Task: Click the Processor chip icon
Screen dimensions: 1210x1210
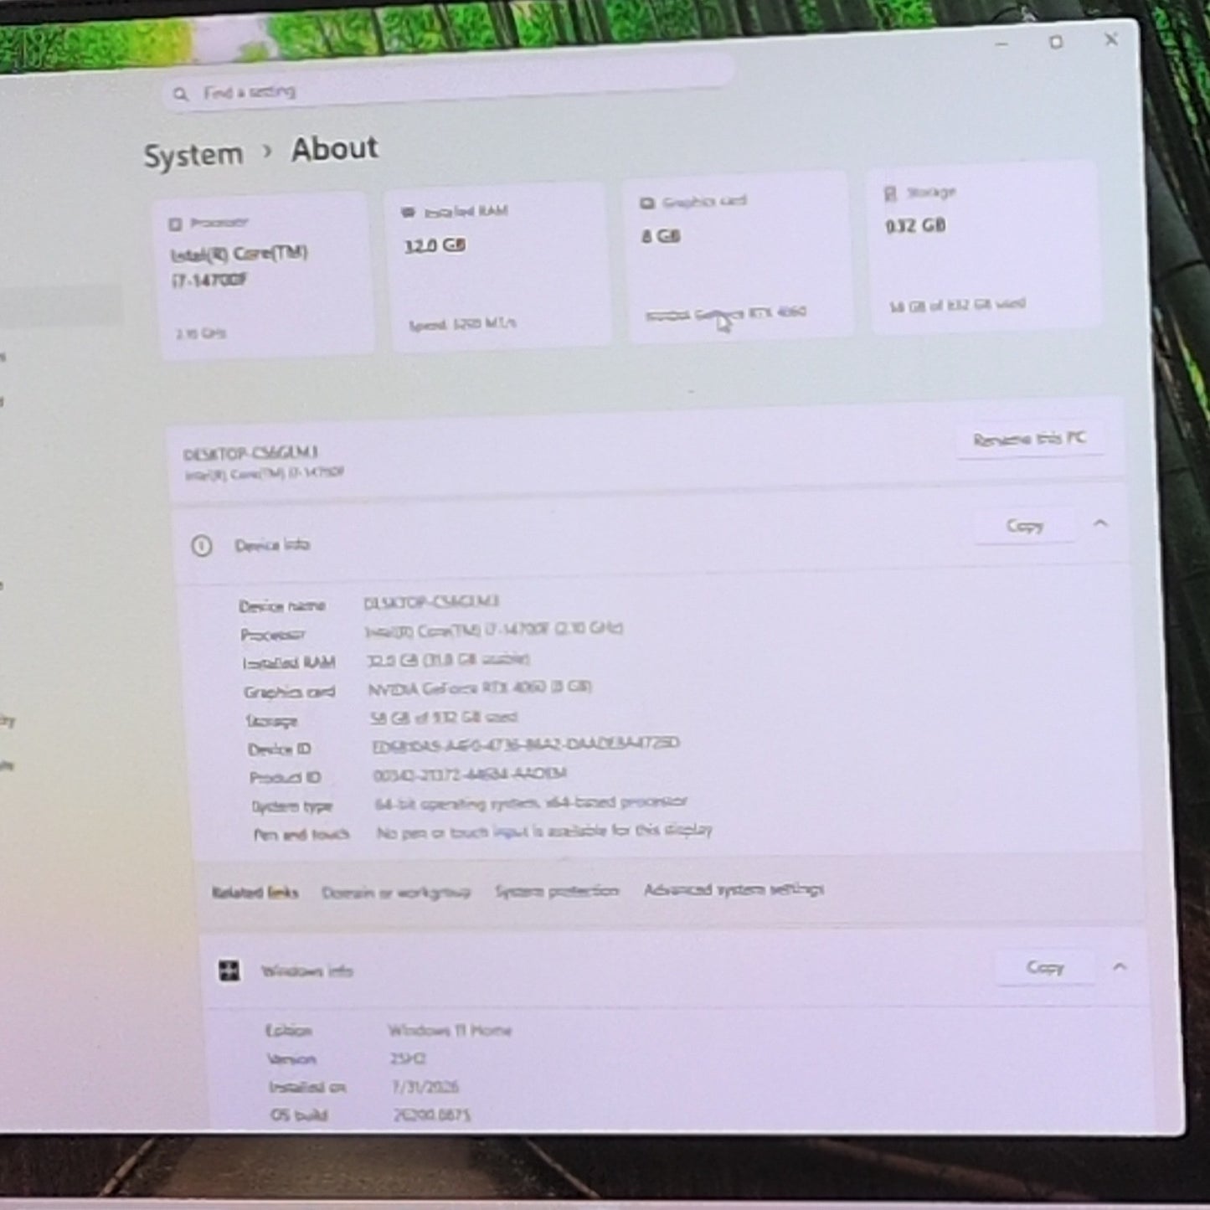Action: coord(175,224)
